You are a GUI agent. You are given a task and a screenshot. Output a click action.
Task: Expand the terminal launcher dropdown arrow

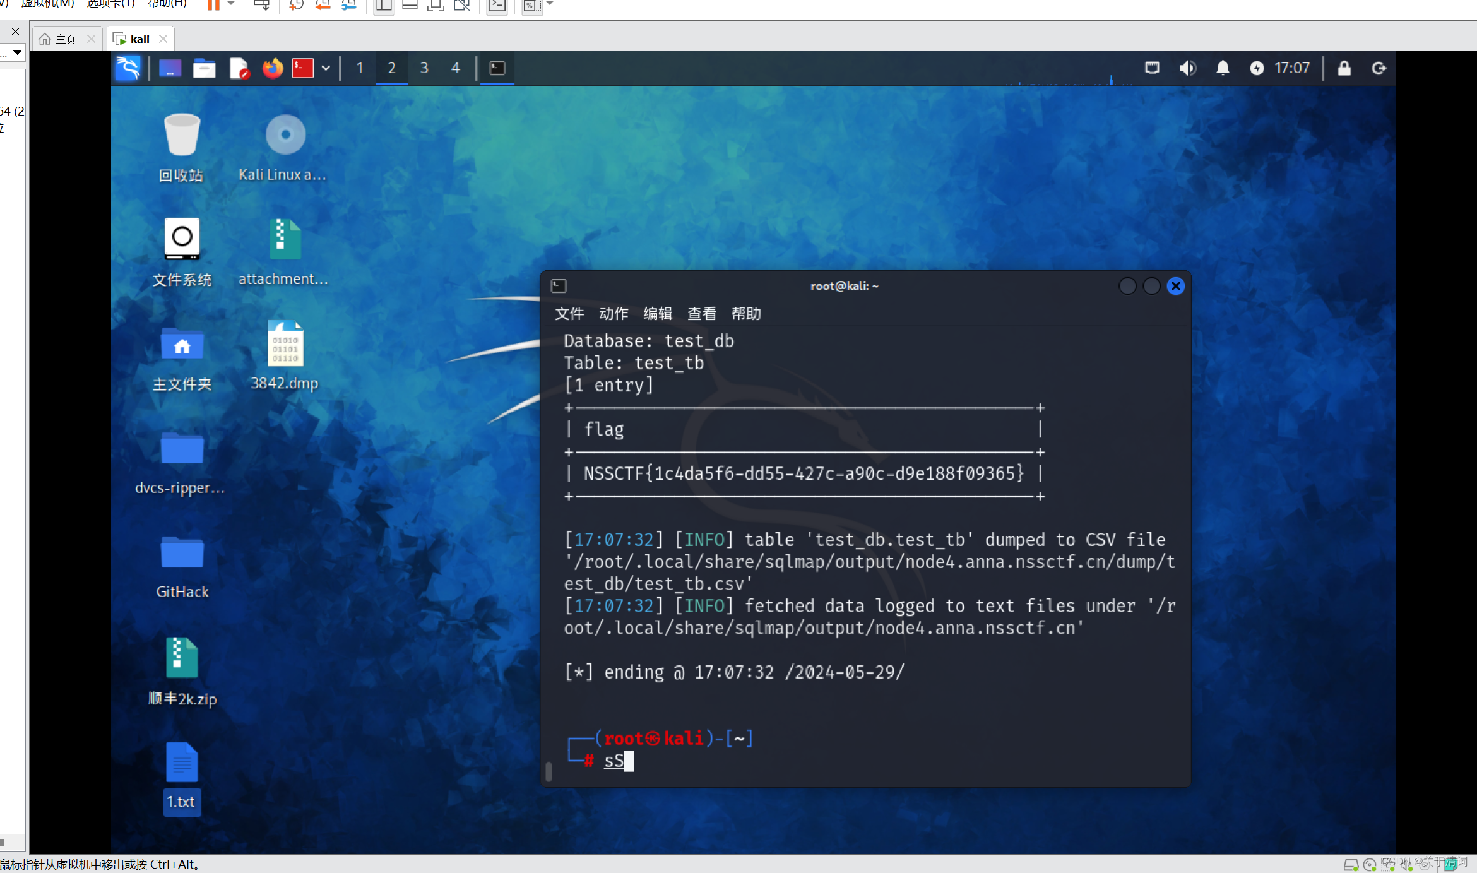click(326, 68)
